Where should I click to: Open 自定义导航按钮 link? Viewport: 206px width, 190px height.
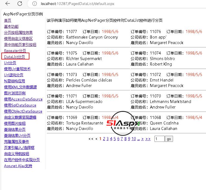(x=16, y=154)
